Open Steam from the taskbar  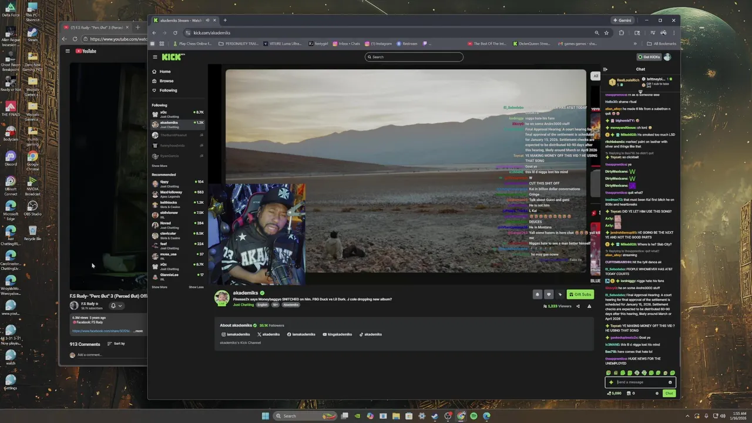click(x=435, y=416)
